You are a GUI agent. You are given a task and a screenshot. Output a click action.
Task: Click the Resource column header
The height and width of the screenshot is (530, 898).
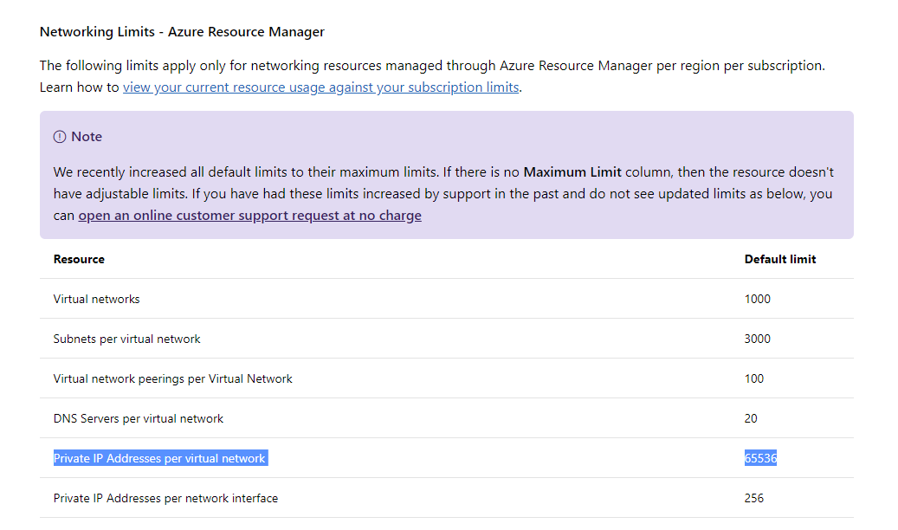79,259
